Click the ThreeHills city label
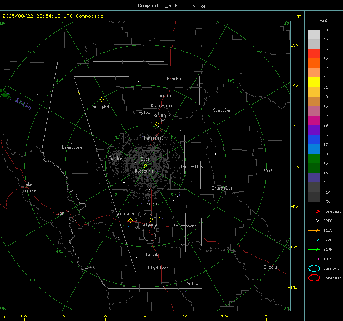The image size is (343, 321). [x=192, y=167]
